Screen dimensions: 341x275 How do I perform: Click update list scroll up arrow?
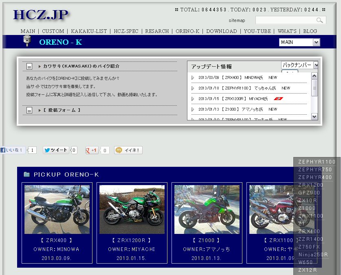(x=314, y=76)
